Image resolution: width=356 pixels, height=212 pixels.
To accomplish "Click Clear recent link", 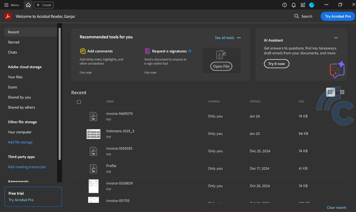I will pos(336,208).
